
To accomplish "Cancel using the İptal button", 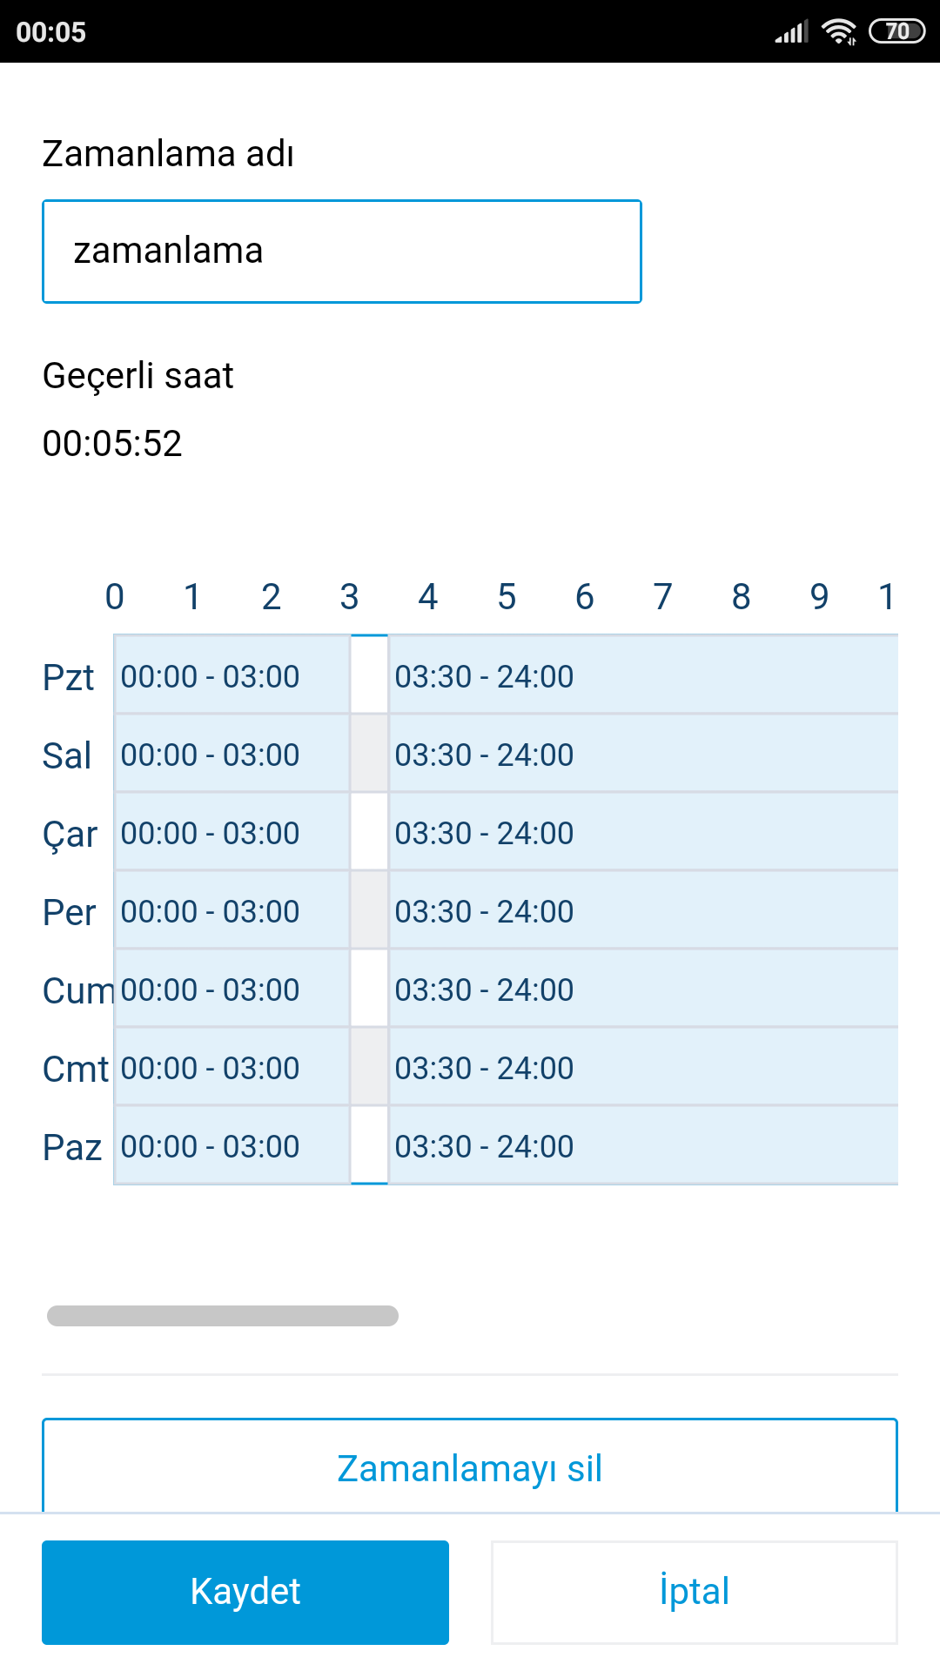I will tap(695, 1592).
